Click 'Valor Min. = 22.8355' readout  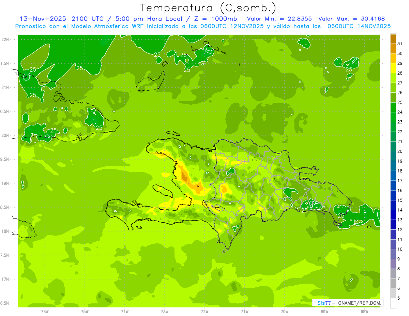(279, 19)
